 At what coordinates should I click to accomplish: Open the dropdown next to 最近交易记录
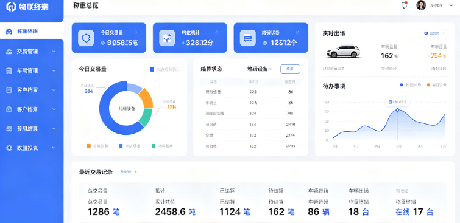click(128, 172)
